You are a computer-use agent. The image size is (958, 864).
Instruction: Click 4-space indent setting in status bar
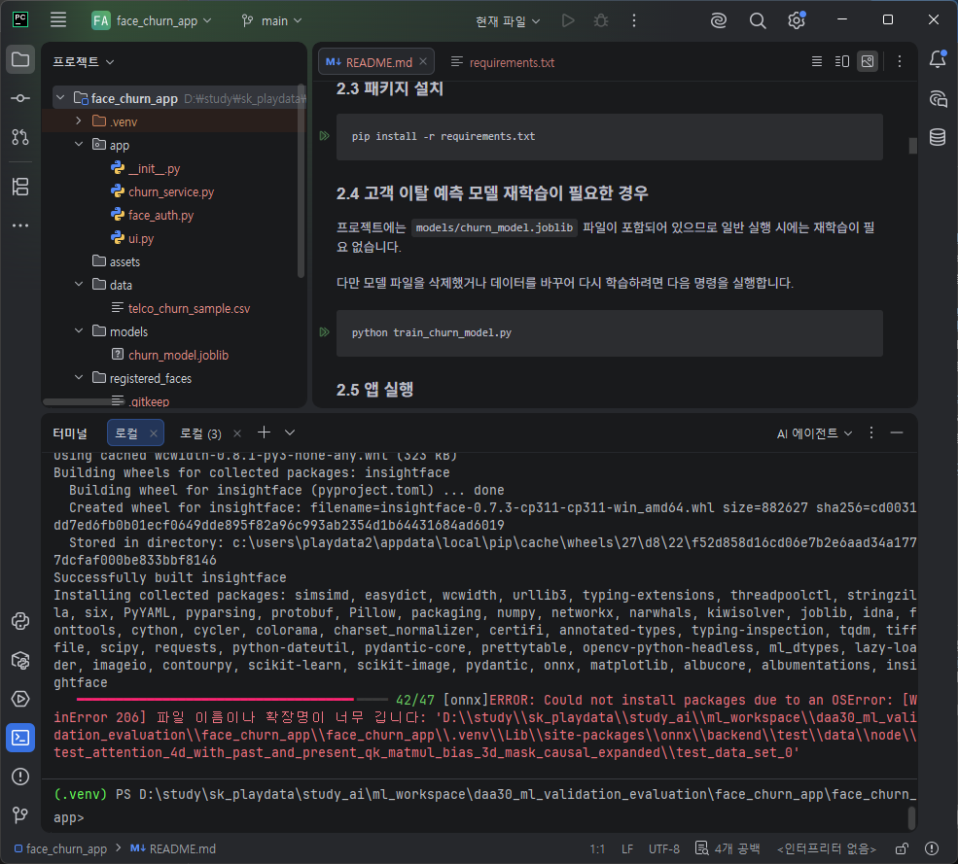(727, 848)
